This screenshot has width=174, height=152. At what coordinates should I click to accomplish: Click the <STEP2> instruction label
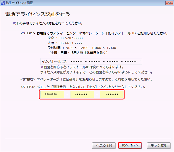coord(28,79)
